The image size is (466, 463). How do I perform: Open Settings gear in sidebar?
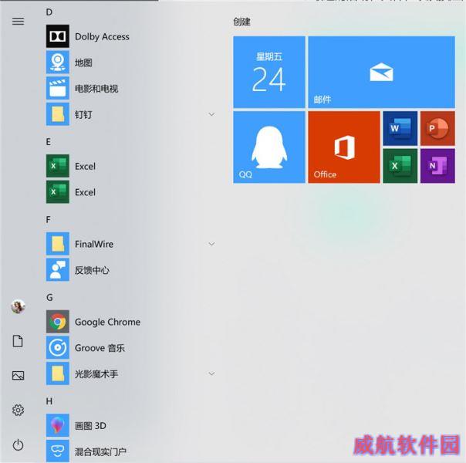click(x=18, y=410)
